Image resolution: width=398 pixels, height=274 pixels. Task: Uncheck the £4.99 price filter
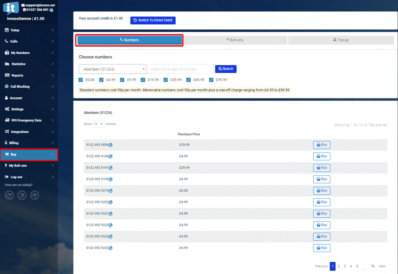click(101, 80)
